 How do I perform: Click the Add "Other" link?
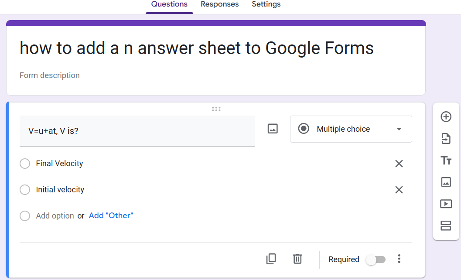click(111, 215)
